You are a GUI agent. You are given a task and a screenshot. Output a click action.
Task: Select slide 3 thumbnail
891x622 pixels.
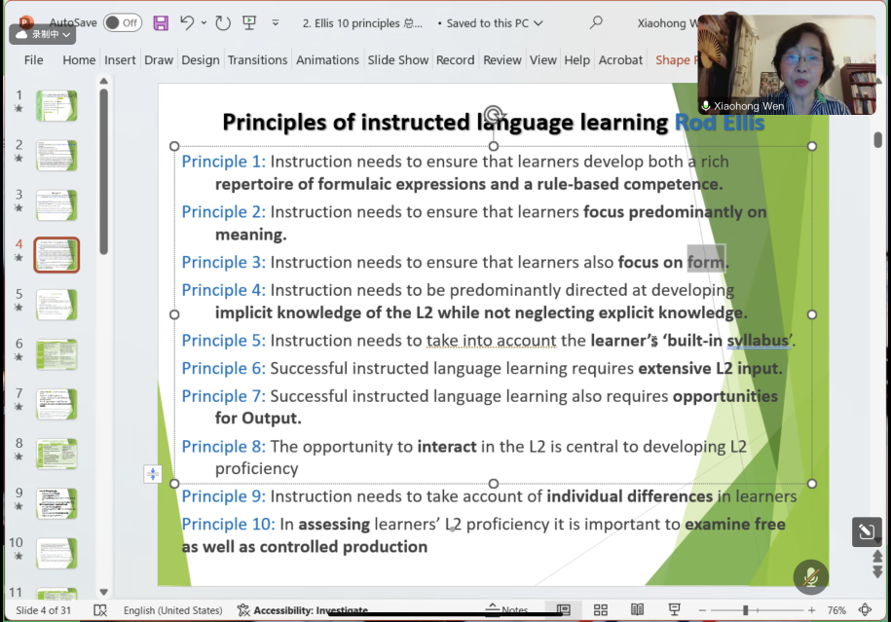click(56, 204)
